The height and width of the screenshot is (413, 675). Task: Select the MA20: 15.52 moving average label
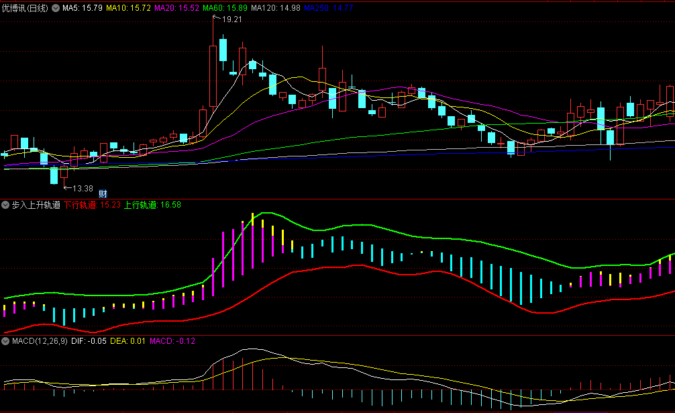[176, 8]
